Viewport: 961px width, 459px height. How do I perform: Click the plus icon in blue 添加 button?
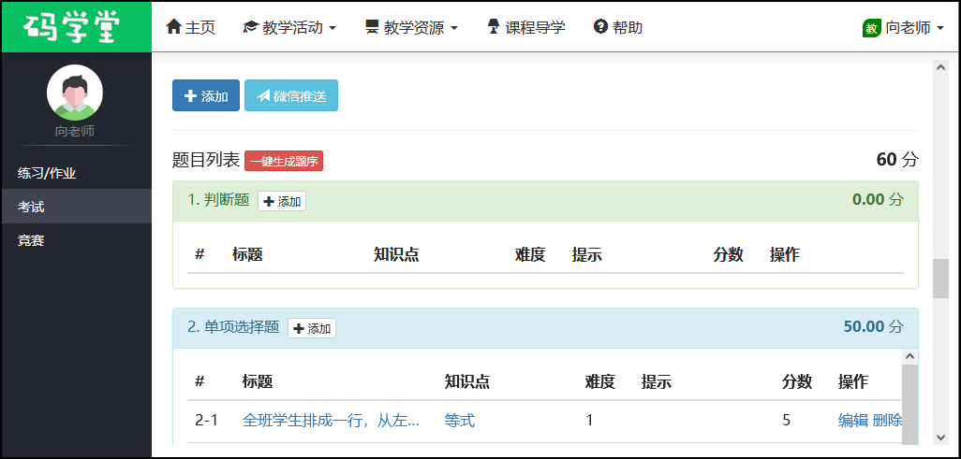coord(190,96)
